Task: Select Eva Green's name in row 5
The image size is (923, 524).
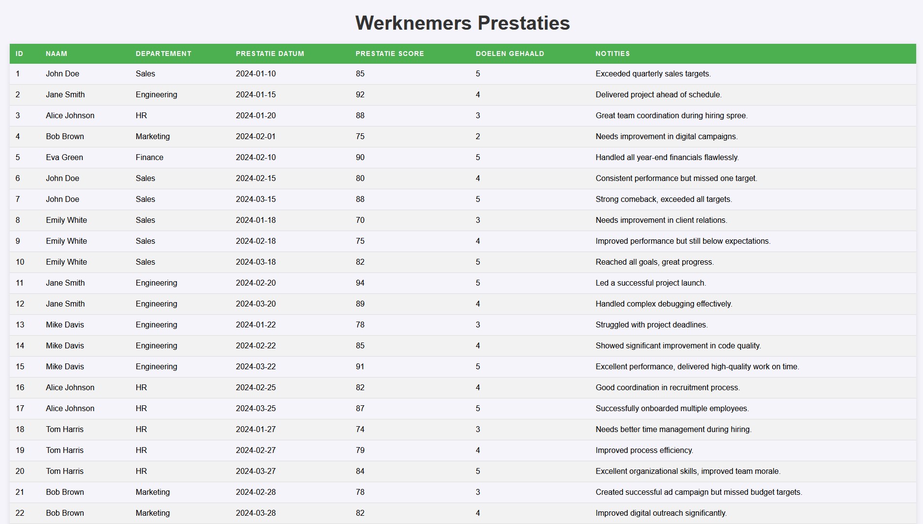Action: coord(64,157)
